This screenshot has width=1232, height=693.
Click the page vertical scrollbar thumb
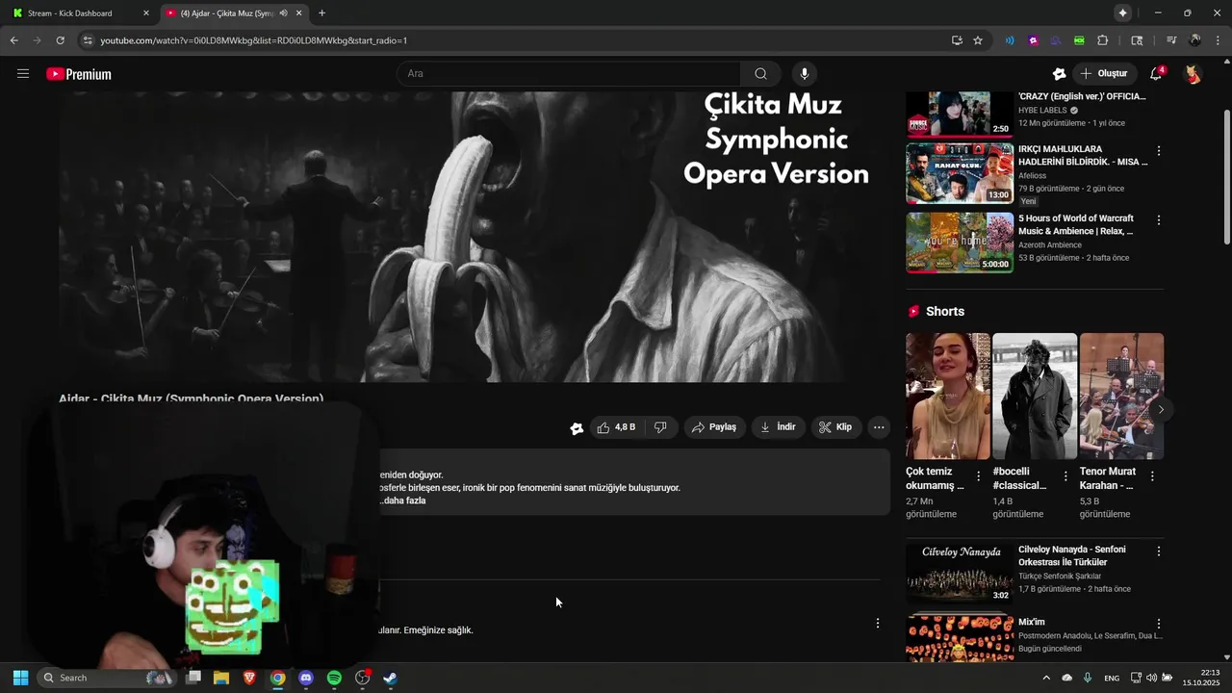1226,178
